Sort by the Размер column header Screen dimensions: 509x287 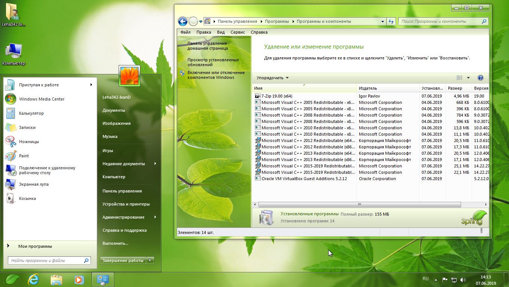(459, 88)
